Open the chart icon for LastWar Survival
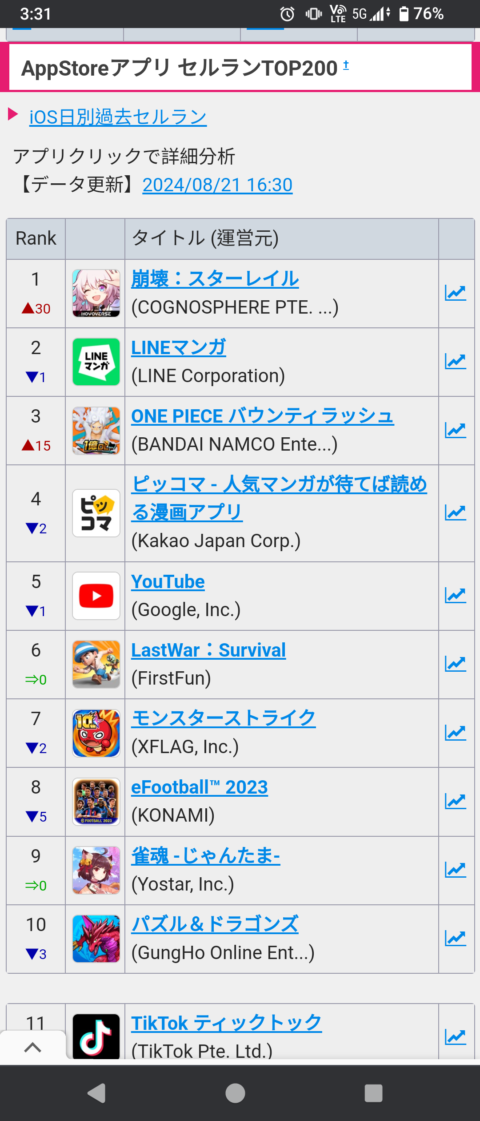480x1121 pixels. point(456,664)
